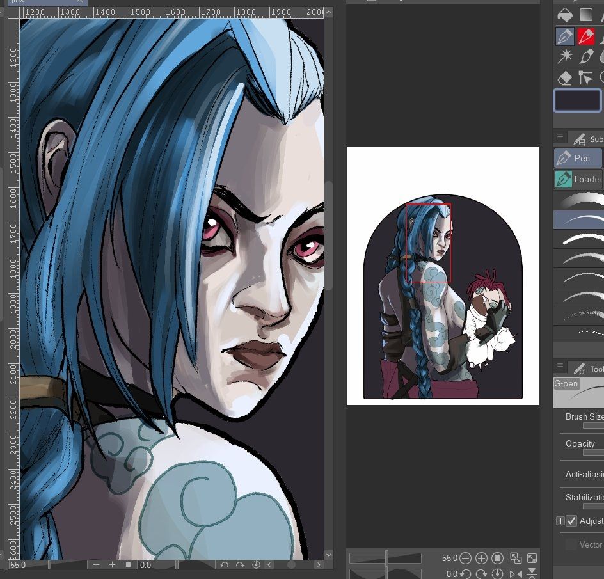604x579 pixels.
Task: Zoom in the canvas with plus button
Action: (x=112, y=565)
